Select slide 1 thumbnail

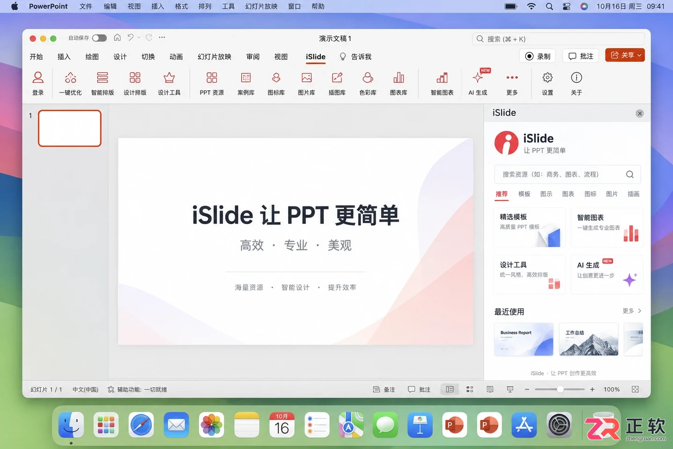coord(70,128)
